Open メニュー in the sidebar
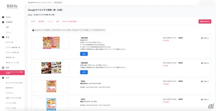This screenshot has height=111, width=216. click(9, 32)
